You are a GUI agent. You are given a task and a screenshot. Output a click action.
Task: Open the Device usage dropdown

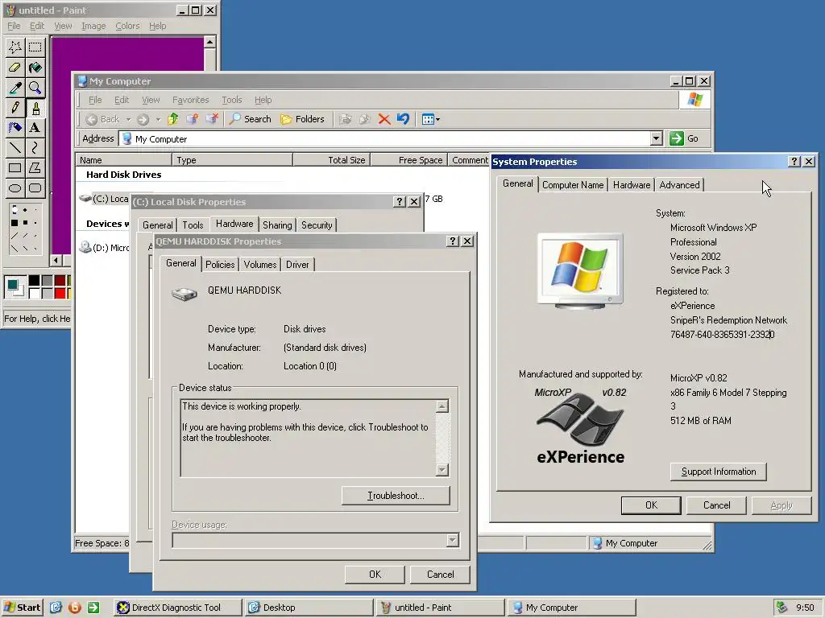[453, 540]
